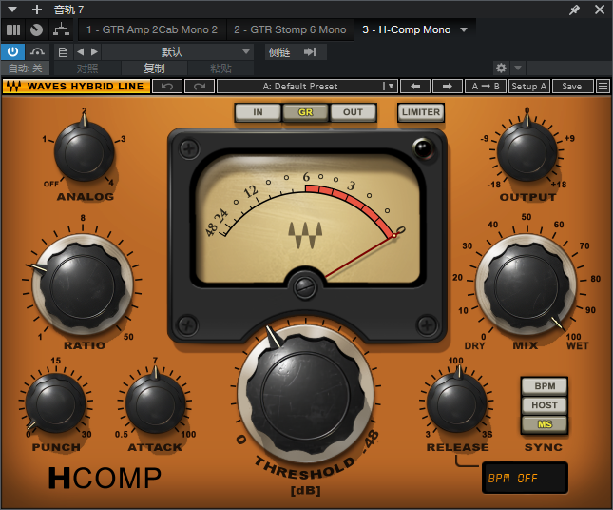Click the 粘贴 paste button
Image resolution: width=613 pixels, height=510 pixels.
(220, 69)
